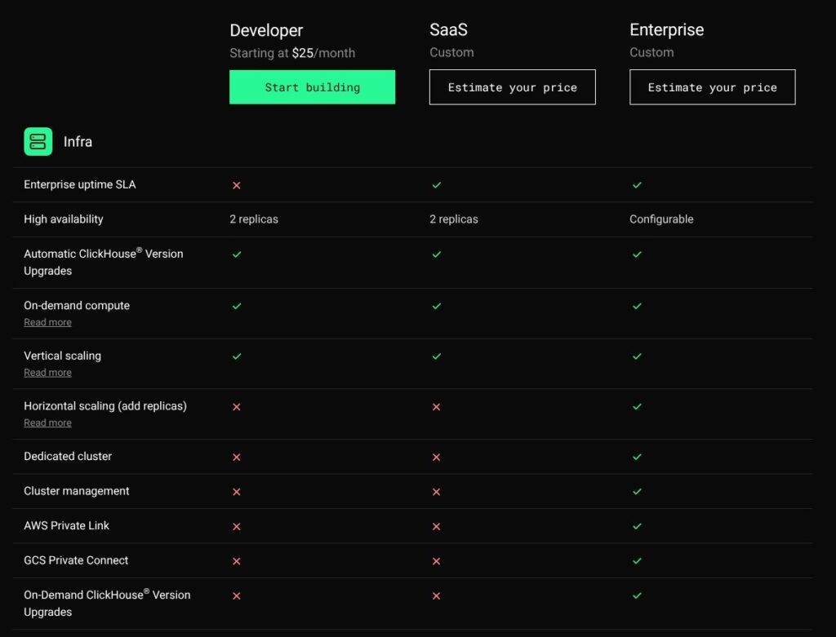Viewport: 836px width, 637px height.
Task: Click Enterprise checkmark for Horizontal scaling
Action: tap(637, 406)
